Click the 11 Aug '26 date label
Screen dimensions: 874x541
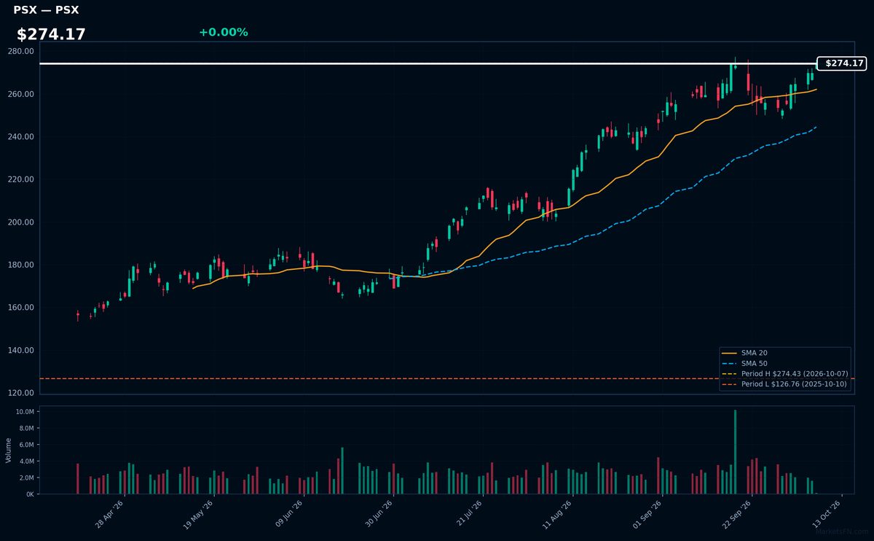click(558, 513)
